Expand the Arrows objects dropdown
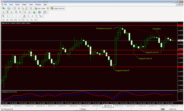The width and height of the screenshot is (184, 111). click(x=42, y=16)
